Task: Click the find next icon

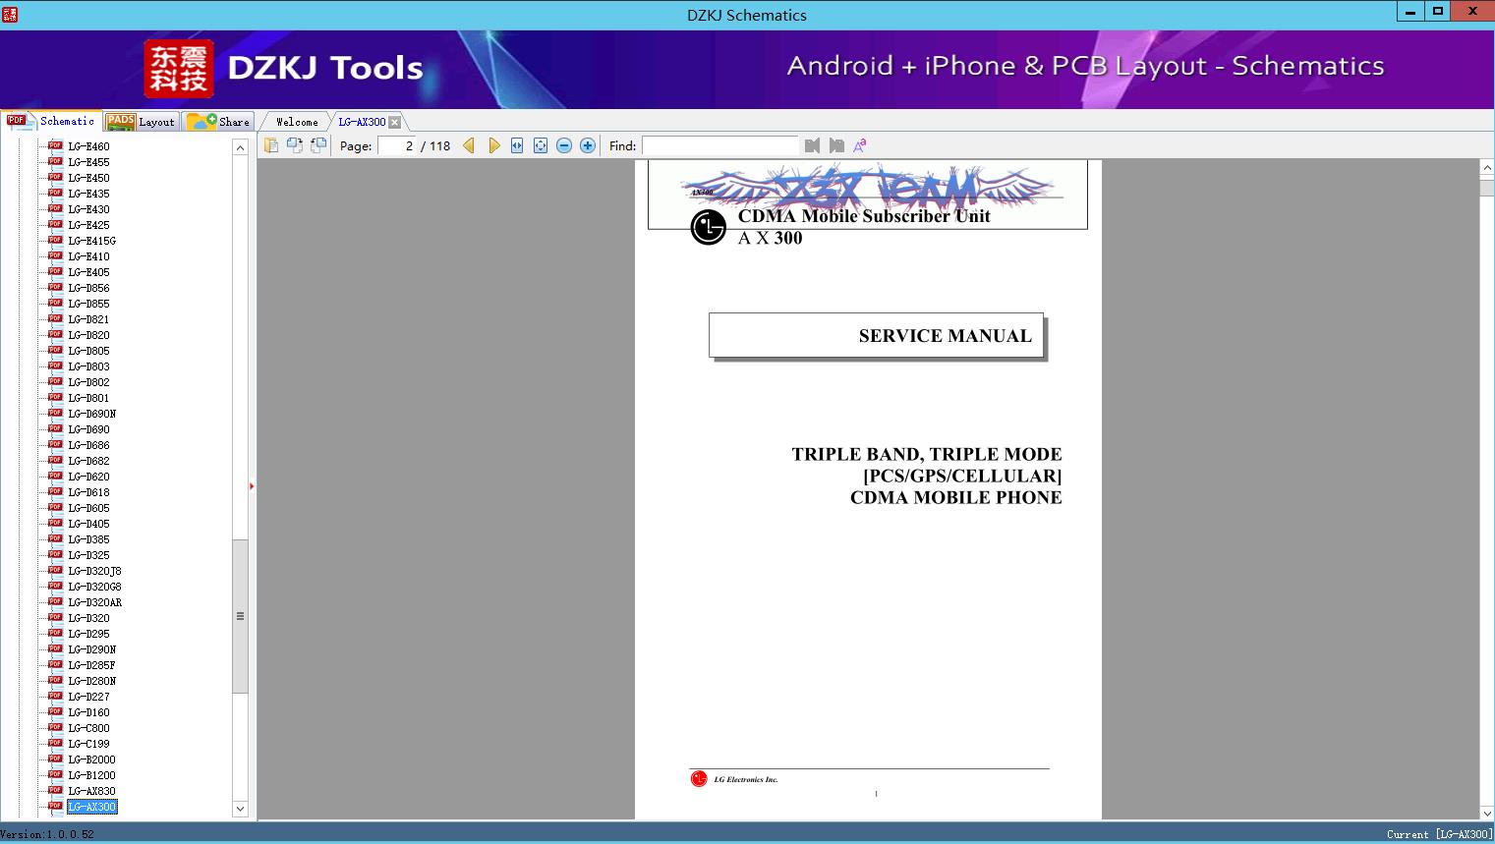Action: [836, 145]
